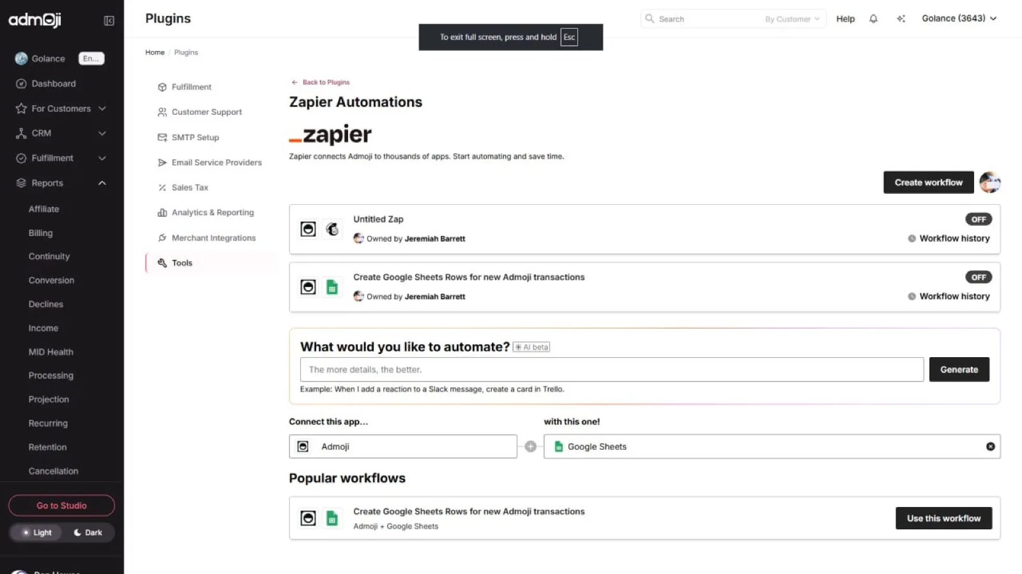1022x574 pixels.
Task: Click the Analytics & Reporting chart icon
Action: (x=162, y=212)
